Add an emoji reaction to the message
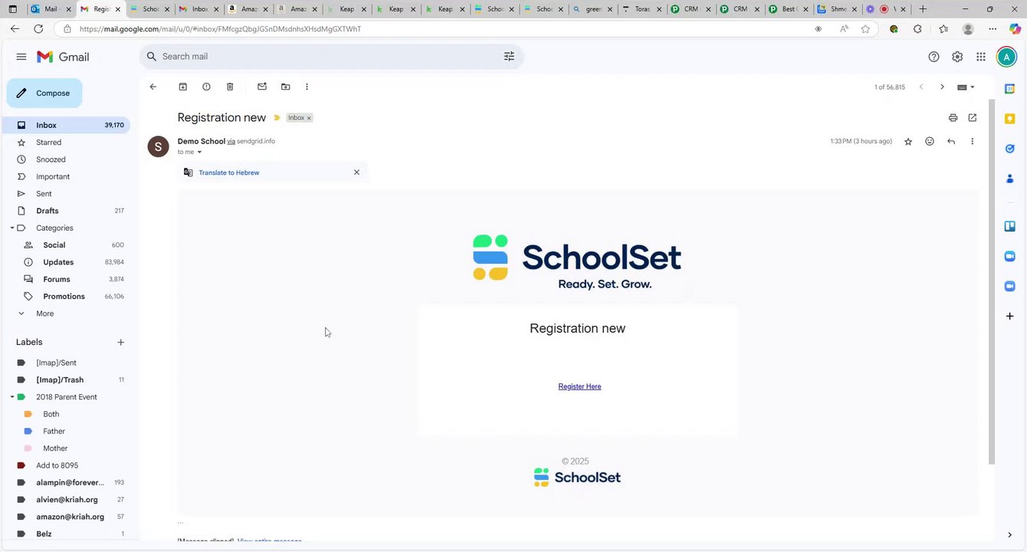 (930, 141)
